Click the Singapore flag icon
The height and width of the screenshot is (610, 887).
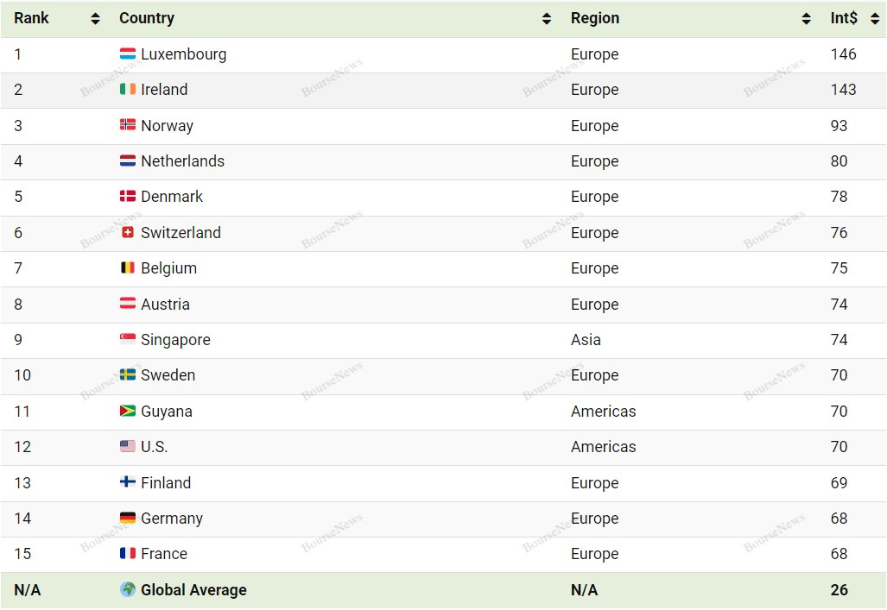(128, 339)
